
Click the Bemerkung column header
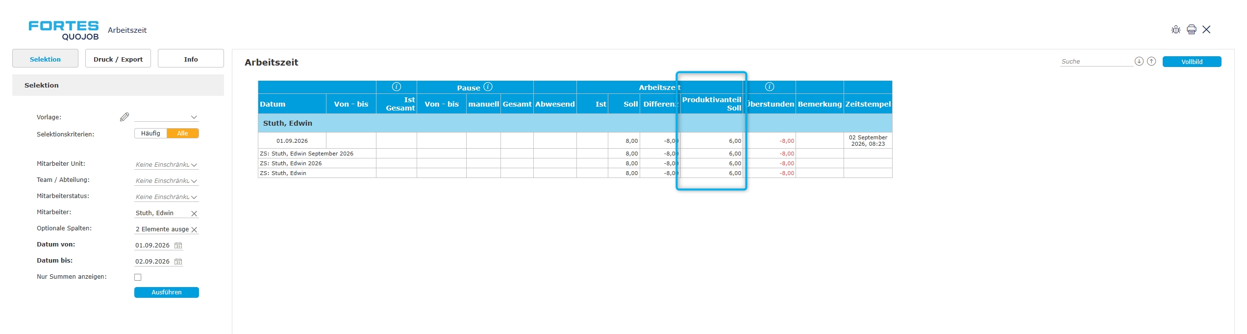[x=820, y=104]
